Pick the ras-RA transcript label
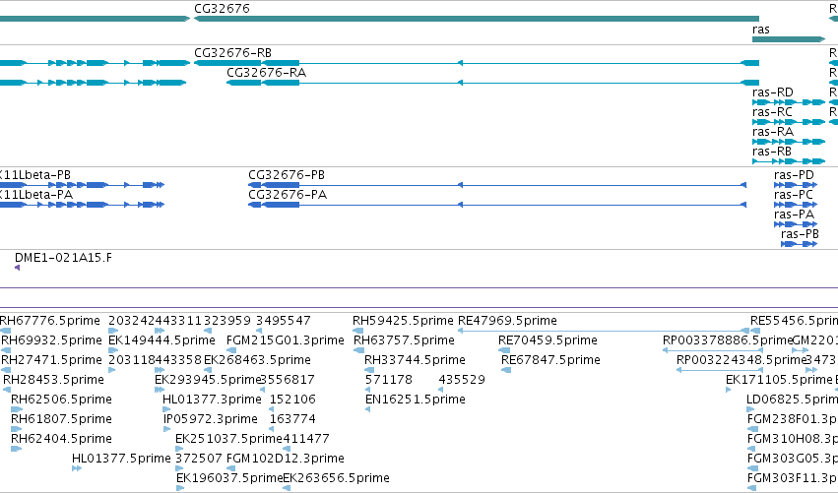This screenshot has width=838, height=493. point(773,132)
